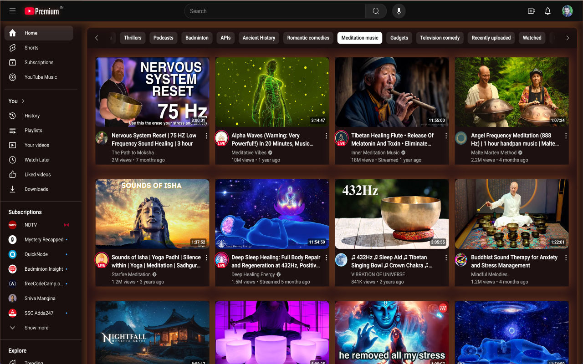Open options for 432Hz Sleep Aid video
583x364 pixels.
point(446,258)
